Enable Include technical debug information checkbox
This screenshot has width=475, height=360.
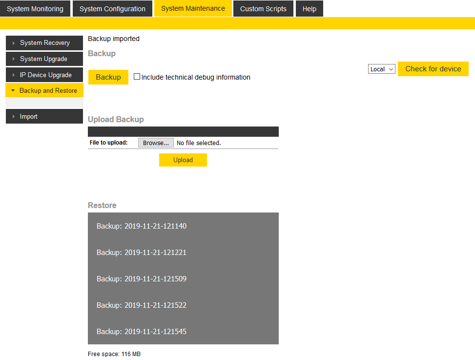(x=137, y=77)
